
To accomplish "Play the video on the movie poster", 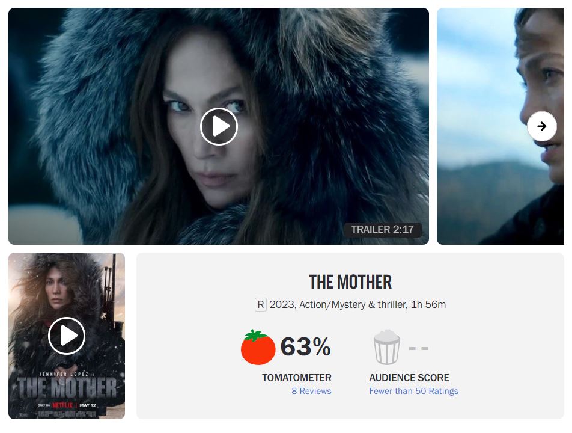I will pos(67,336).
